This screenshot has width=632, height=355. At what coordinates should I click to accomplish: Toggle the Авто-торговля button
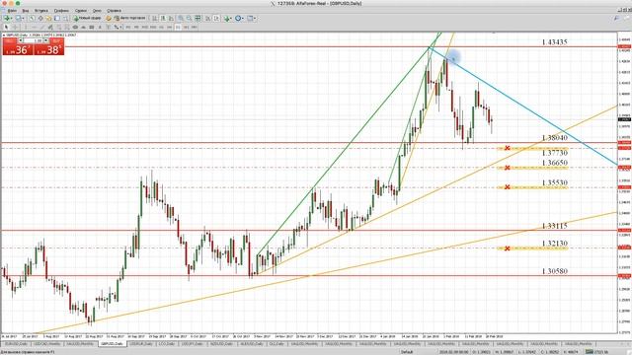click(129, 18)
